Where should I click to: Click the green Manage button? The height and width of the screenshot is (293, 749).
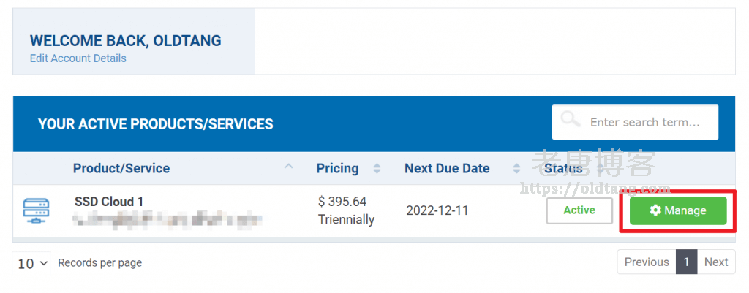678,210
